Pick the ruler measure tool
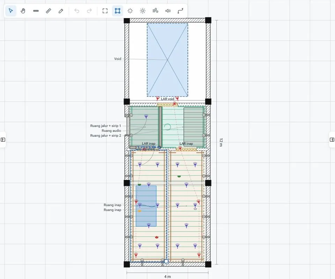Image resolution: width=335 pixels, height=279 pixels. pos(49,11)
